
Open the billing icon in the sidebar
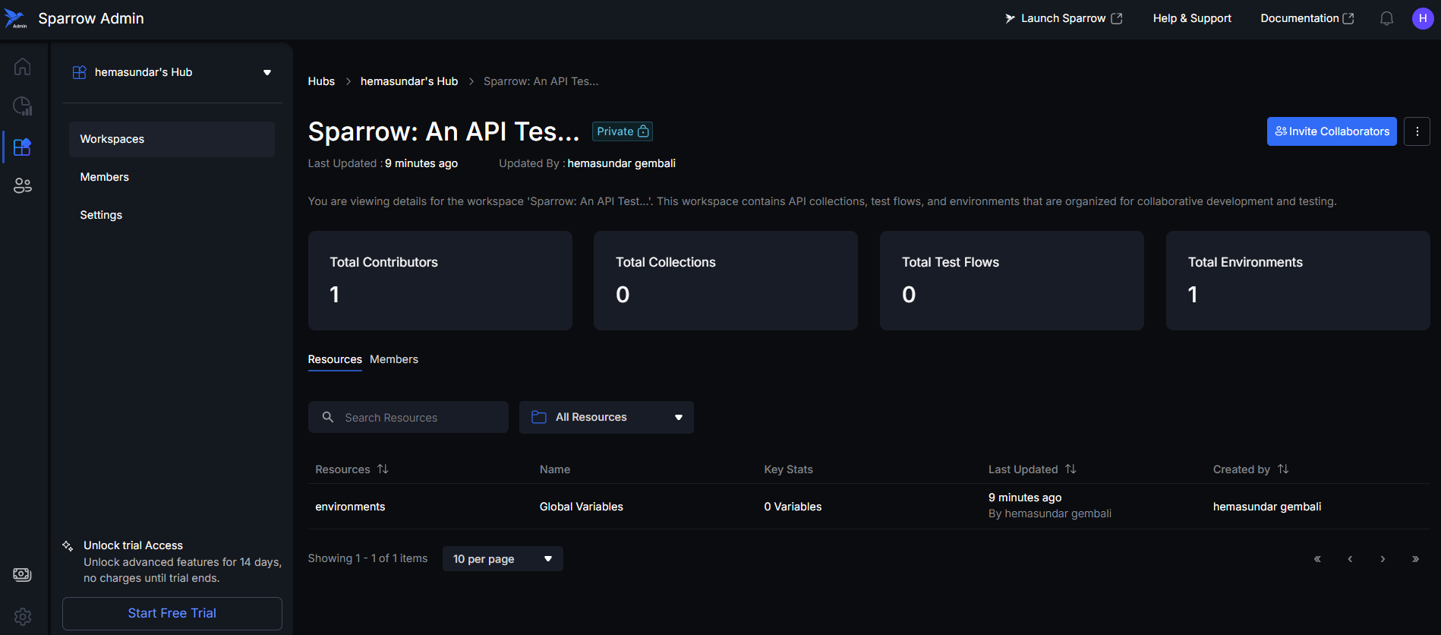pos(22,574)
